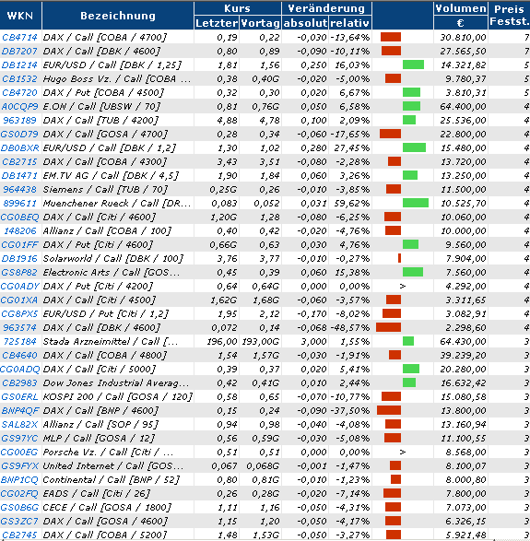This screenshot has width=530, height=541.
Task: Open WKN link 963189
Action: pyautogui.click(x=19, y=120)
